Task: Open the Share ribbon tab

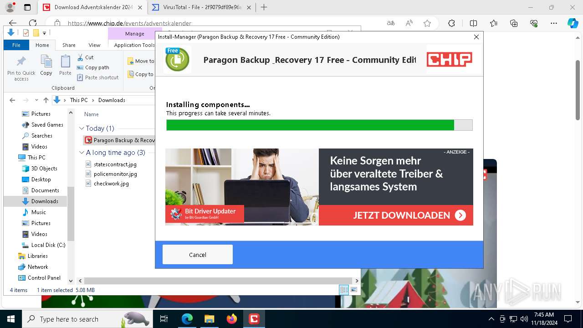Action: [69, 45]
